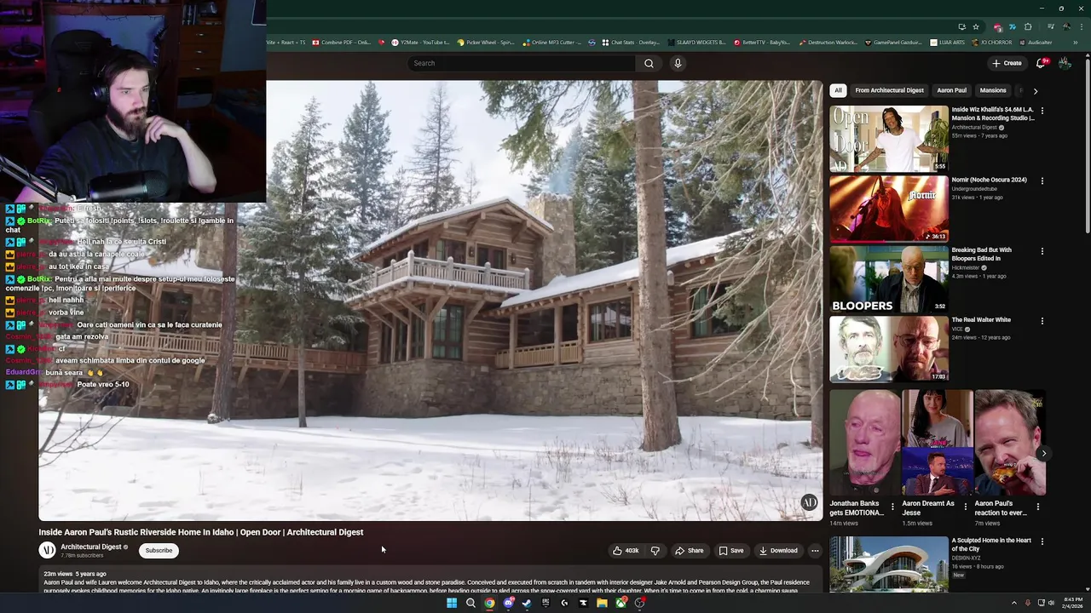
Task: Open Aaron Paul's reaction short thumbnail
Action: coord(1010,443)
